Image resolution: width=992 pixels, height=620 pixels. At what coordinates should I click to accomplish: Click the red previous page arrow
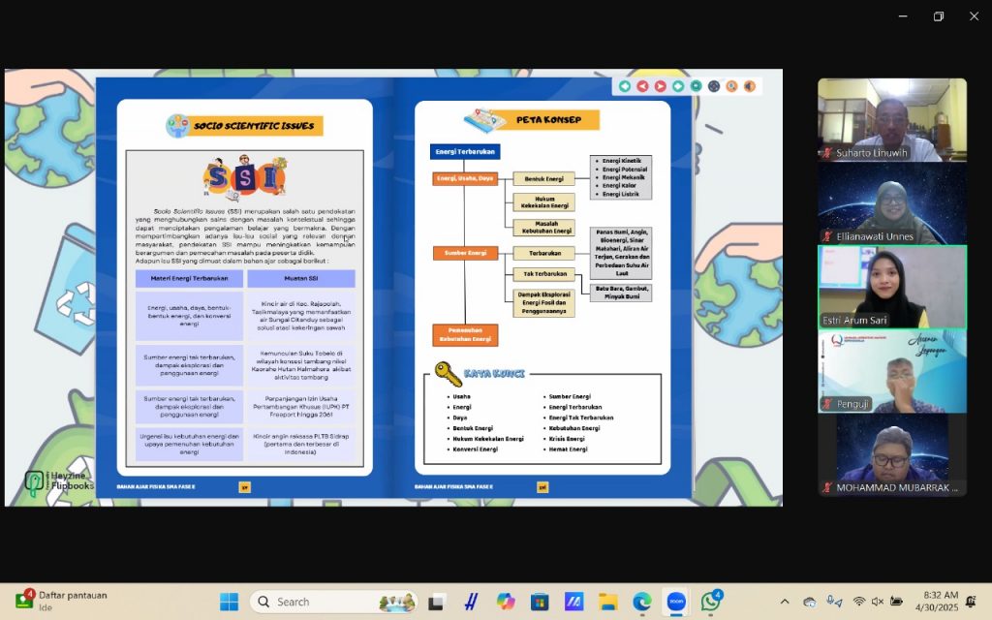(x=642, y=86)
